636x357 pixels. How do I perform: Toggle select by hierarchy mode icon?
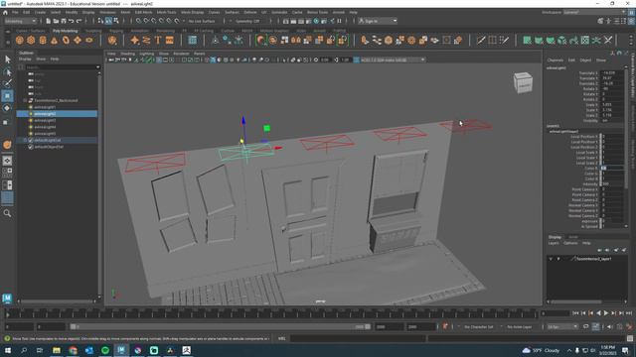coord(101,21)
